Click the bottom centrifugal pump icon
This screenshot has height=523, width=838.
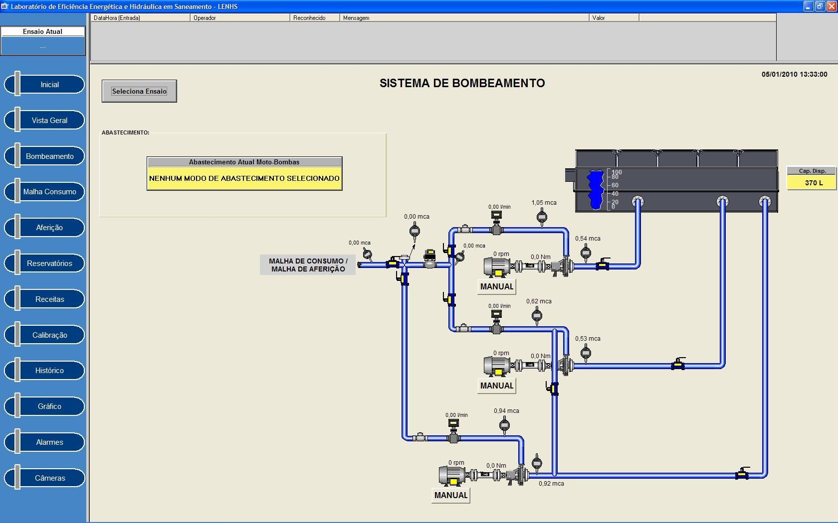(518, 476)
